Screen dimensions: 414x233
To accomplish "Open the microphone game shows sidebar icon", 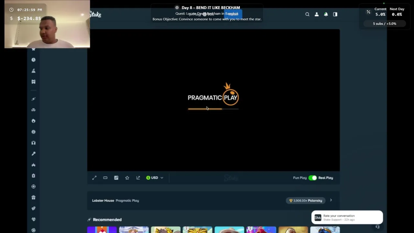I will (x=33, y=154).
